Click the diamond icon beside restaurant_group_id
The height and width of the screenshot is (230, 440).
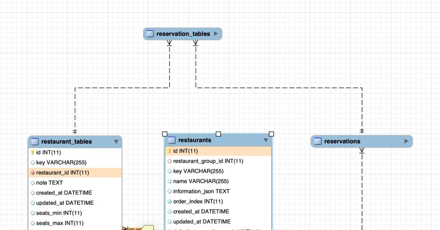coord(169,161)
